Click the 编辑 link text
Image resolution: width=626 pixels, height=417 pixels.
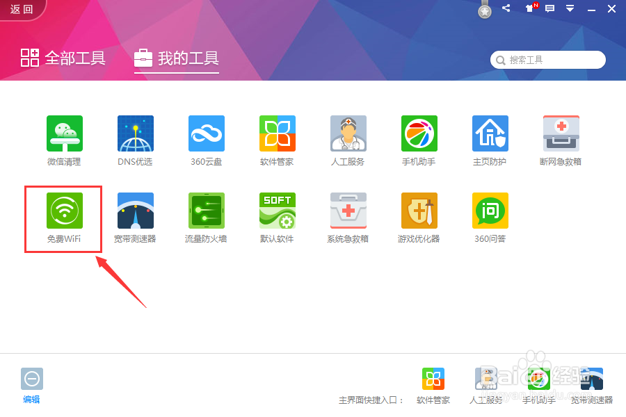(x=31, y=400)
